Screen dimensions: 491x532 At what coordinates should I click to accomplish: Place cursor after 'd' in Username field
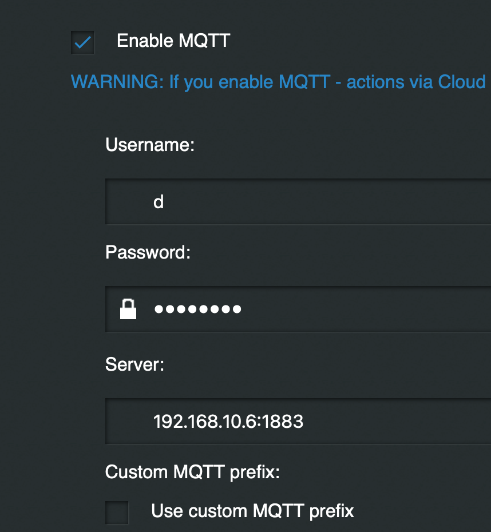coord(165,202)
